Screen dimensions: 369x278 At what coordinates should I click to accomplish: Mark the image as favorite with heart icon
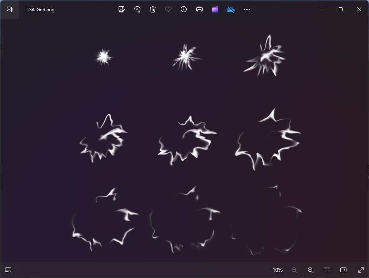(x=168, y=9)
